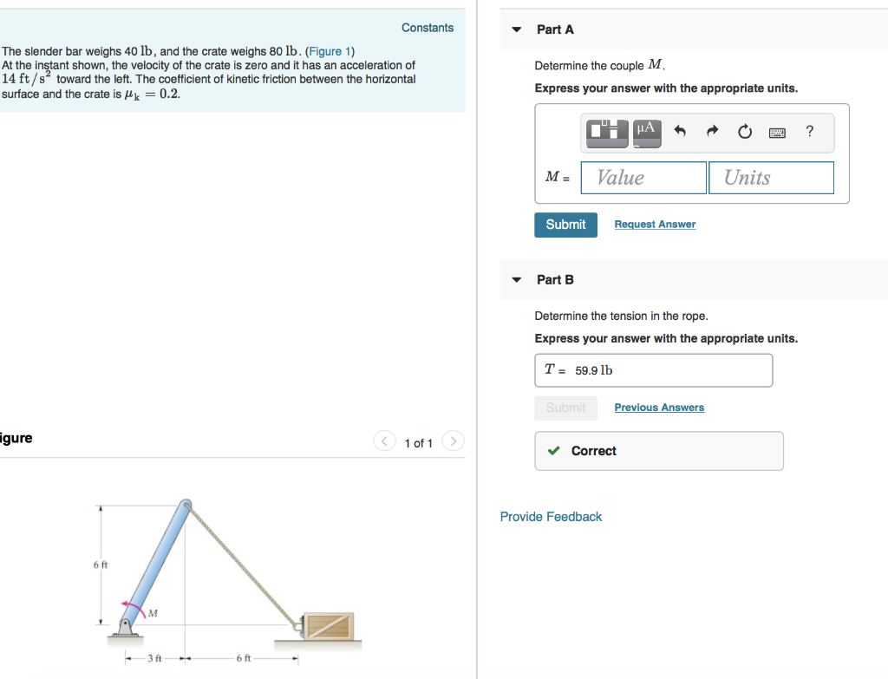Click the question mark help icon

(809, 132)
